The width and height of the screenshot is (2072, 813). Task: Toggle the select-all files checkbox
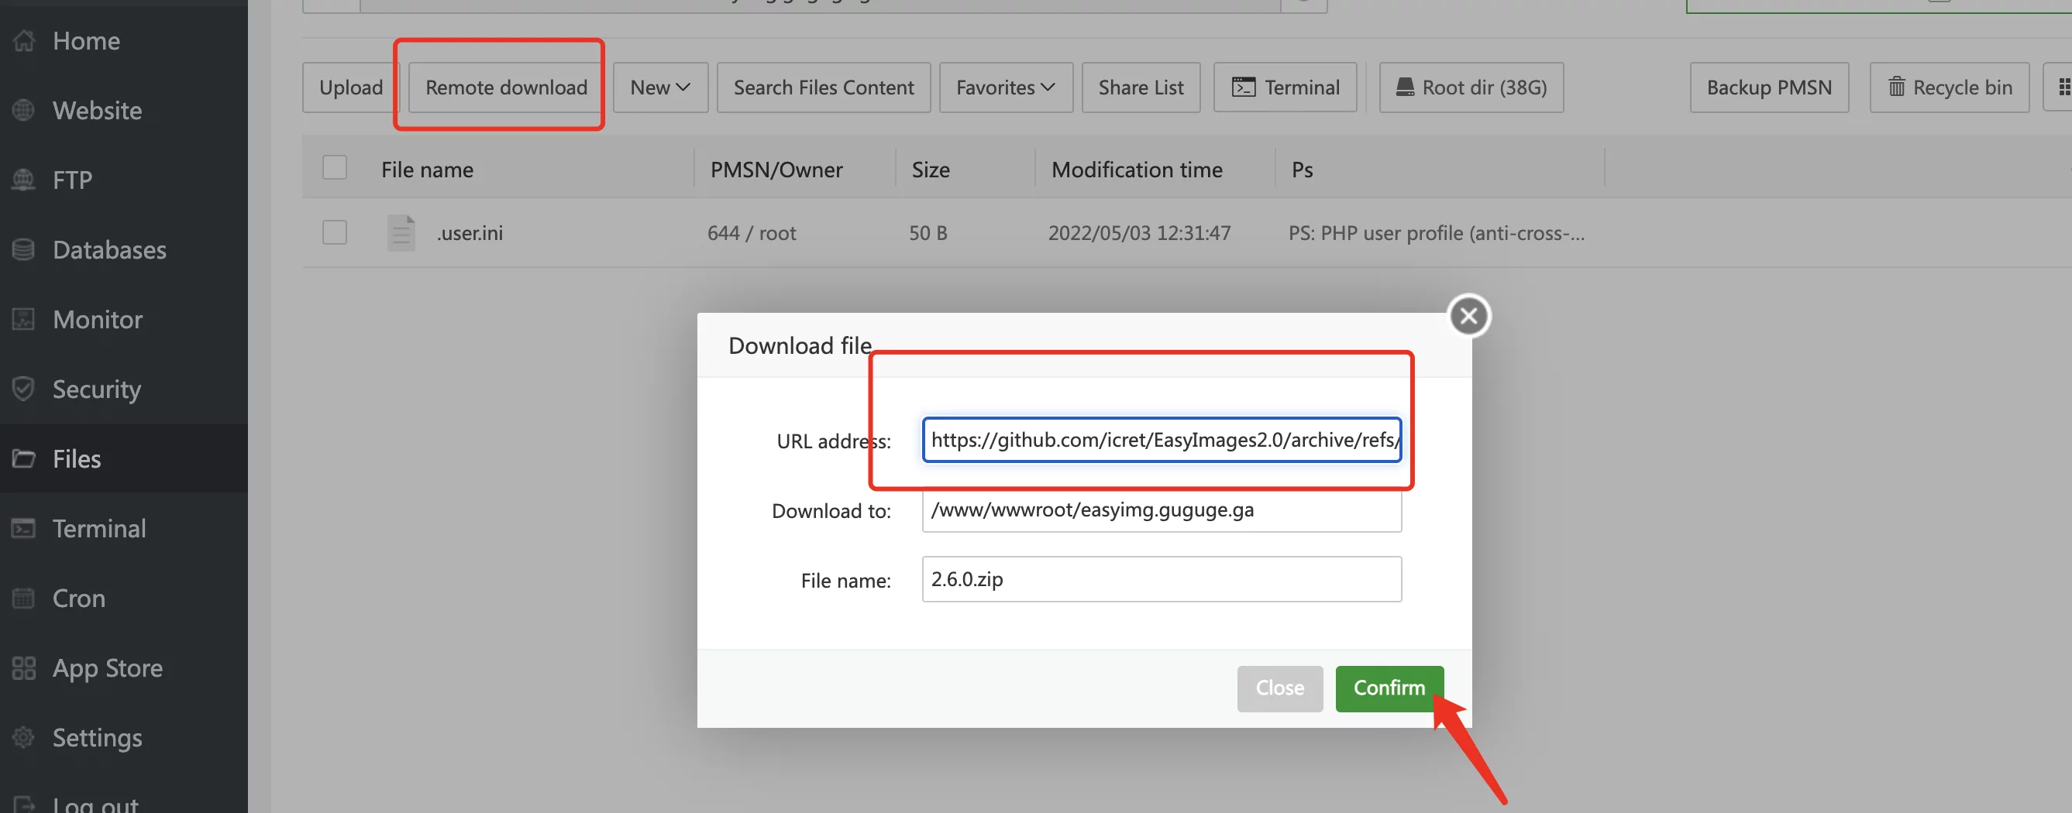tap(335, 168)
